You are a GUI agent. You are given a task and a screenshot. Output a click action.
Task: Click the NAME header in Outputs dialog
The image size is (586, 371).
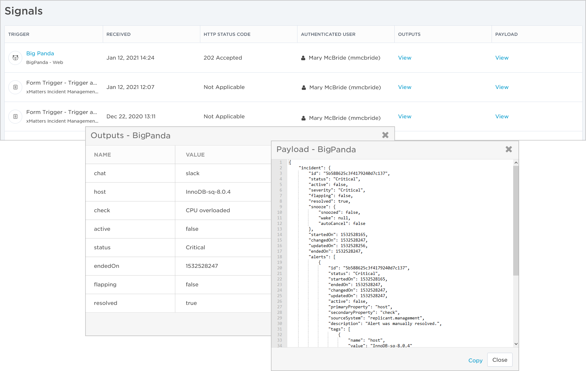[102, 155]
